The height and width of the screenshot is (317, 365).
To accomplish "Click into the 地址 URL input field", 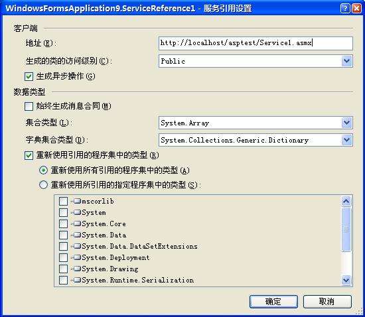I will click(256, 43).
